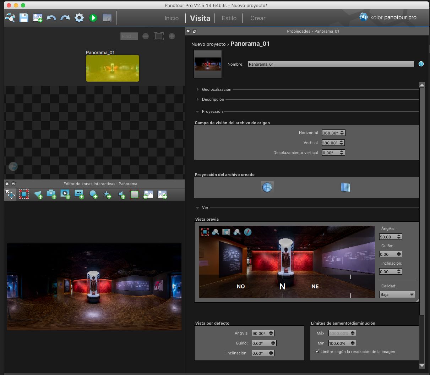Click 'Nuevo proyecto' in the breadcrumb
Viewport: 430px width, 375px height.
(208, 44)
